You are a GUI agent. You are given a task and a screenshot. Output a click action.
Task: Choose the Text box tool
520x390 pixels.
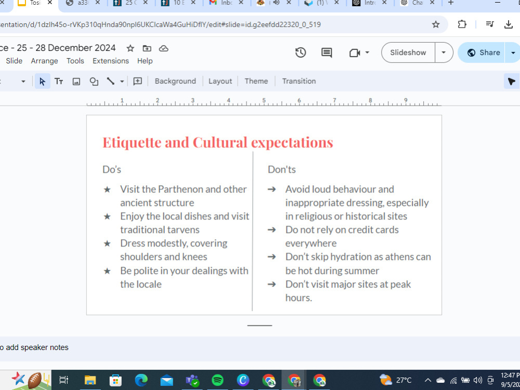[59, 81]
